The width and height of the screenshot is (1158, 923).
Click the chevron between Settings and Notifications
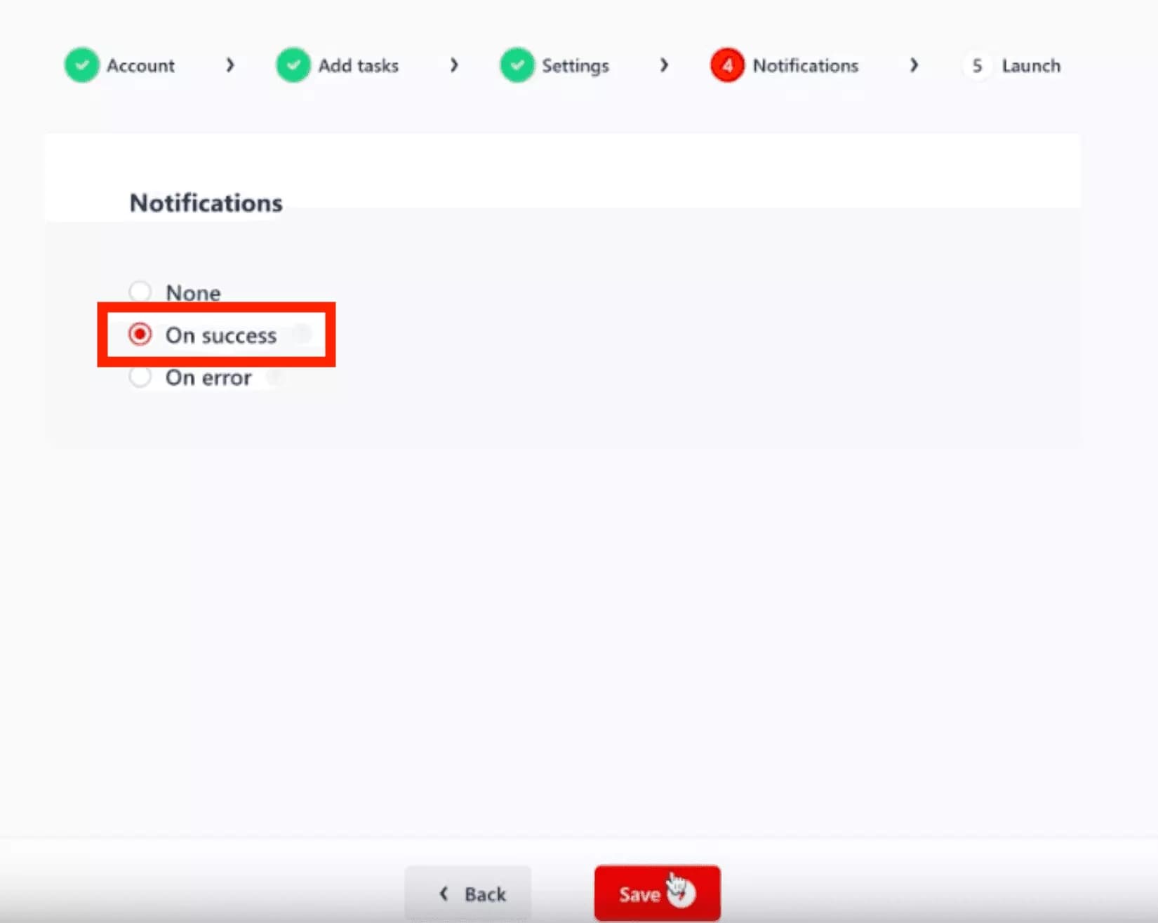(664, 65)
